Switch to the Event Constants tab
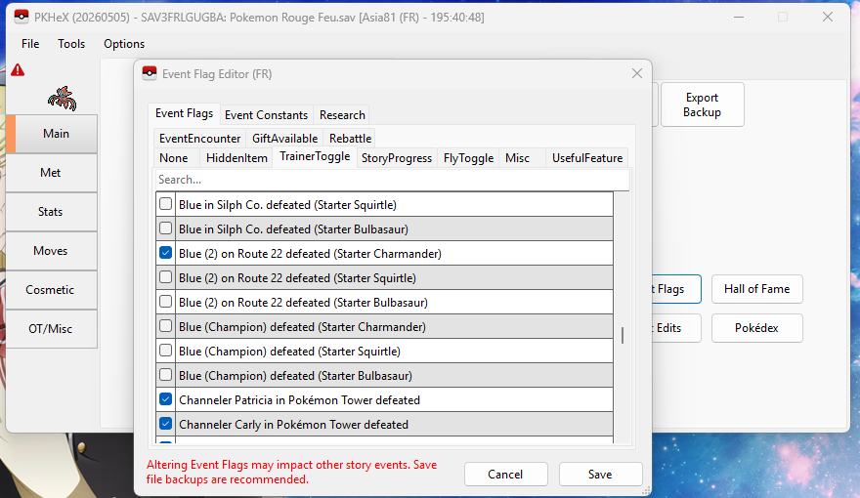Image resolution: width=860 pixels, height=498 pixels. click(x=266, y=115)
